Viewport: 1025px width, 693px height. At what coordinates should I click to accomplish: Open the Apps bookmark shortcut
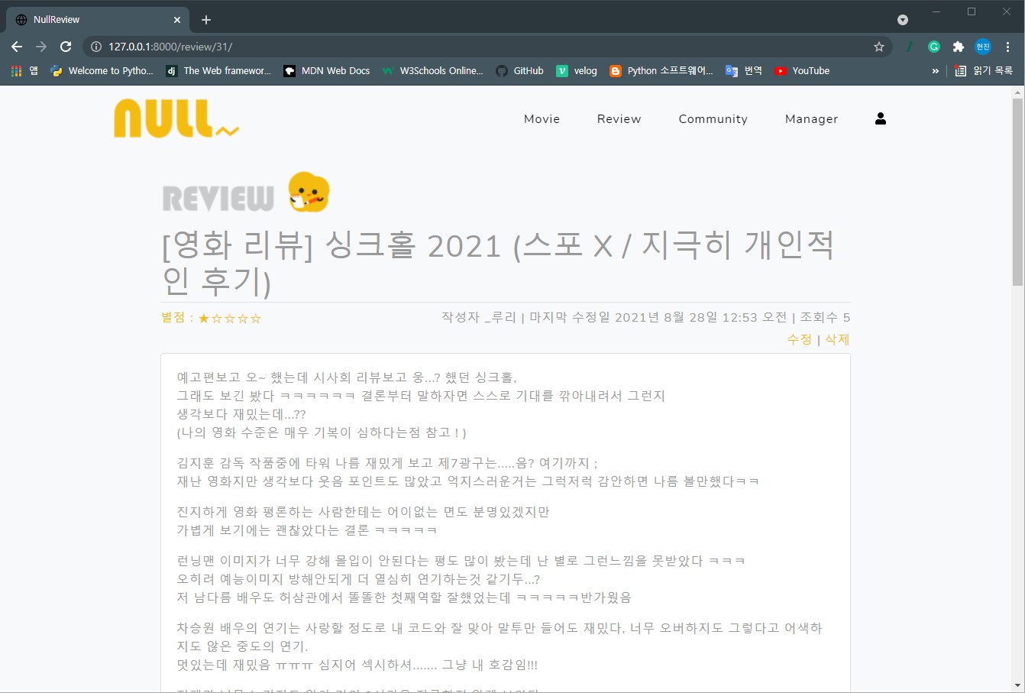click(x=24, y=70)
